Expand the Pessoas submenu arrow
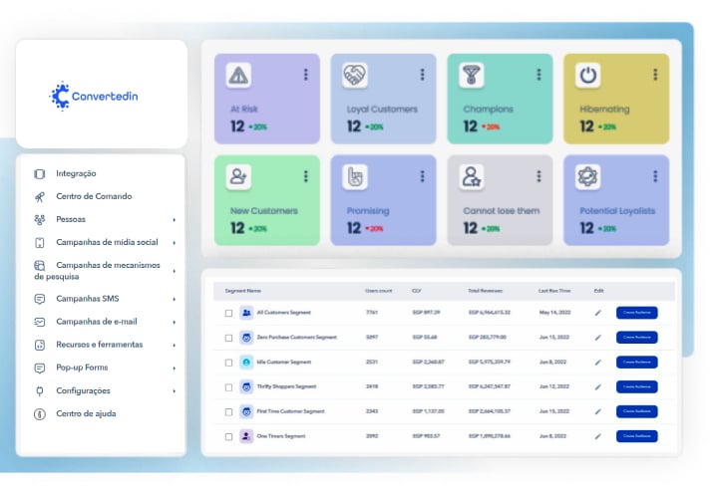 pos(175,220)
